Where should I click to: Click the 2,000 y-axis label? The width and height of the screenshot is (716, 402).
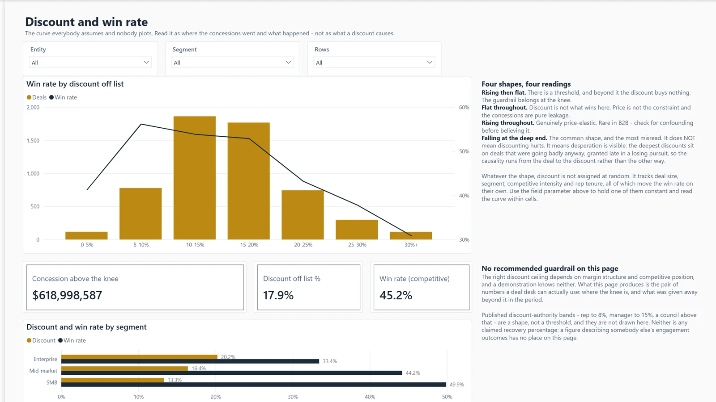click(x=33, y=108)
